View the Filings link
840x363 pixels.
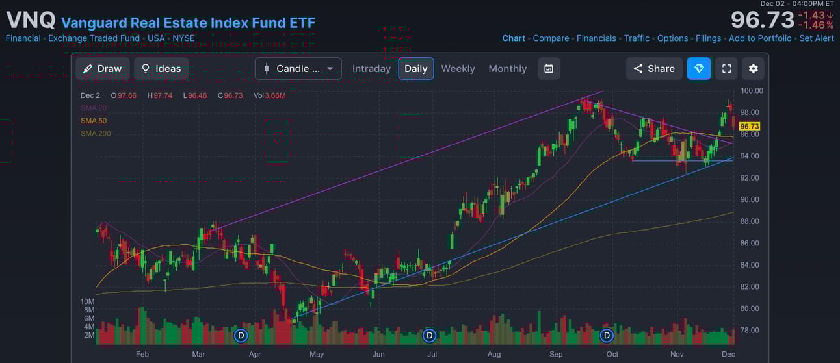tap(709, 38)
